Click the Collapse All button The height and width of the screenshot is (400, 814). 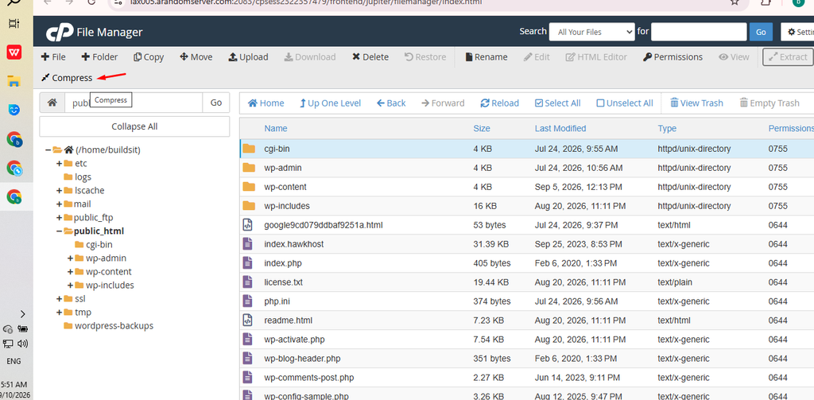[134, 126]
